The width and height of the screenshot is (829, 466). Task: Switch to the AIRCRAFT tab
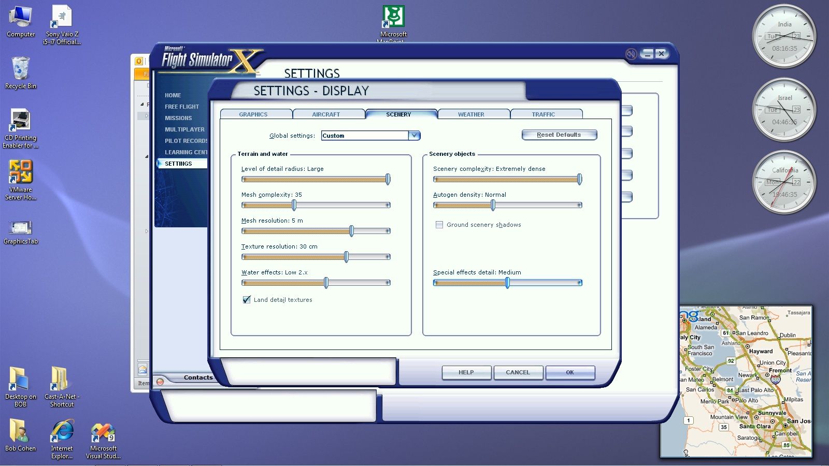(x=326, y=114)
